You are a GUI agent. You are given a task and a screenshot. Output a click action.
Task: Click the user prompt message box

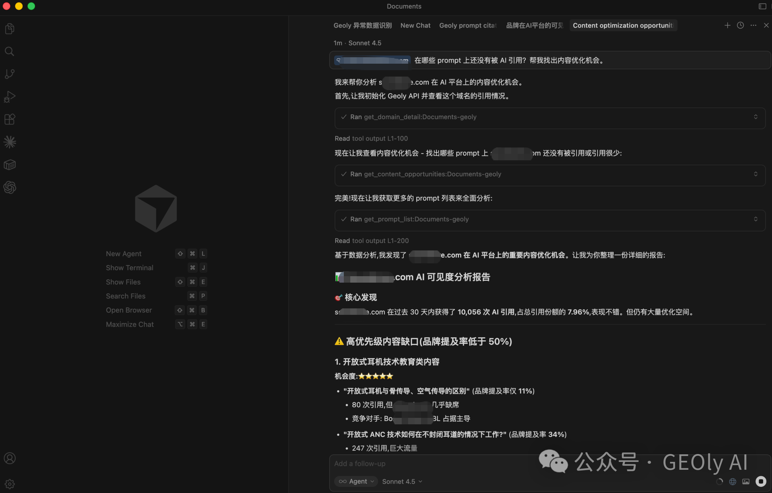click(x=550, y=60)
